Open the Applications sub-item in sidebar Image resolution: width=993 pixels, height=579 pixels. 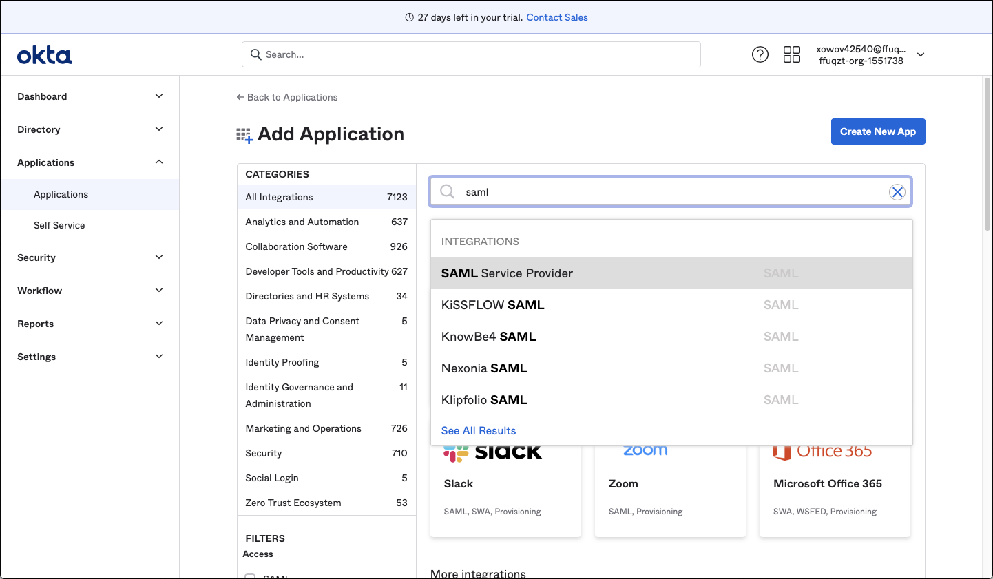pos(90,194)
